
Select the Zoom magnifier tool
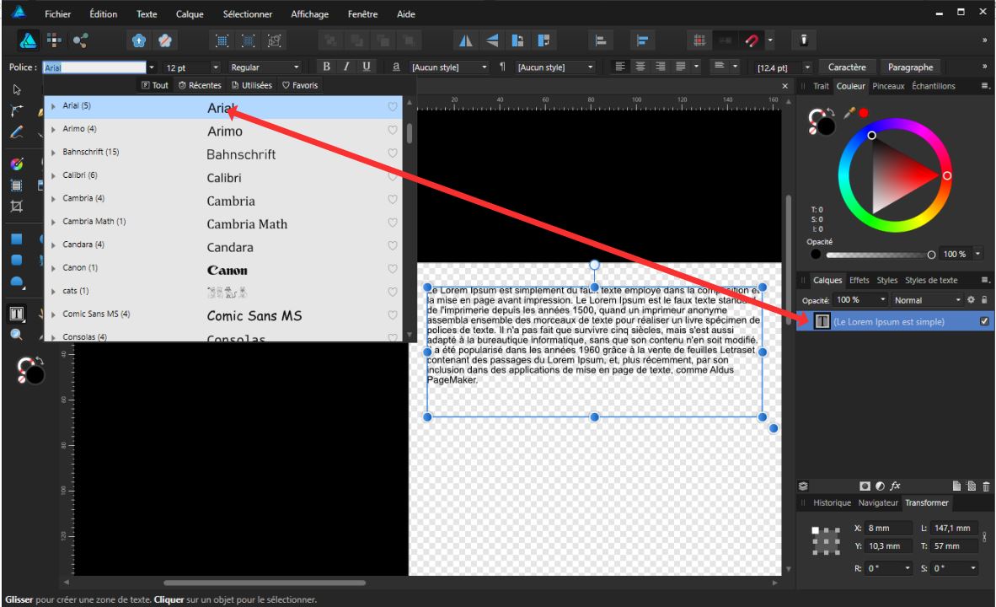(x=17, y=335)
